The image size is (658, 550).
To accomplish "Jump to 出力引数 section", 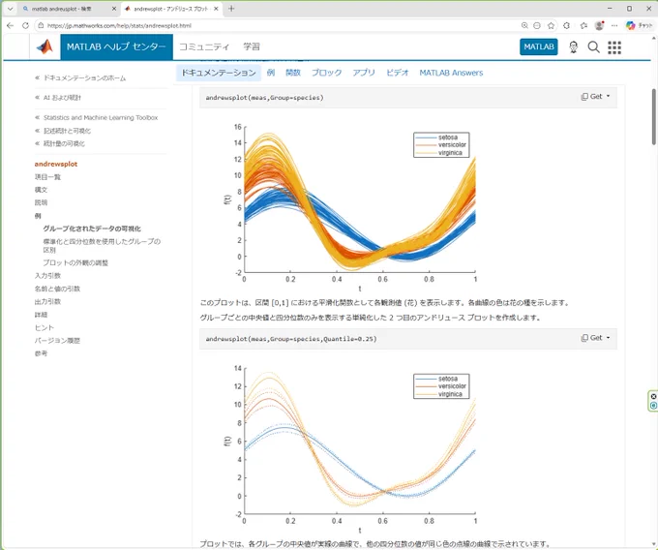I will click(x=47, y=301).
